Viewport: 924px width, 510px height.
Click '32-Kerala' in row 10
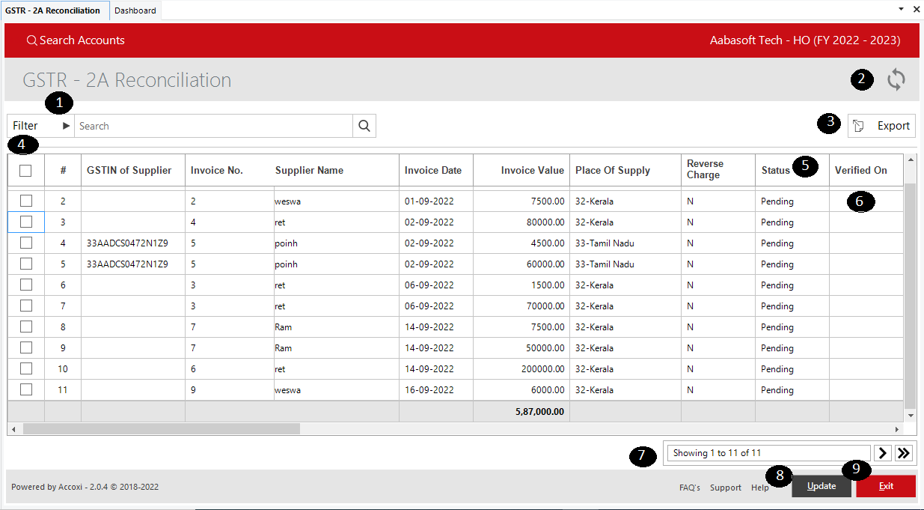tap(594, 369)
